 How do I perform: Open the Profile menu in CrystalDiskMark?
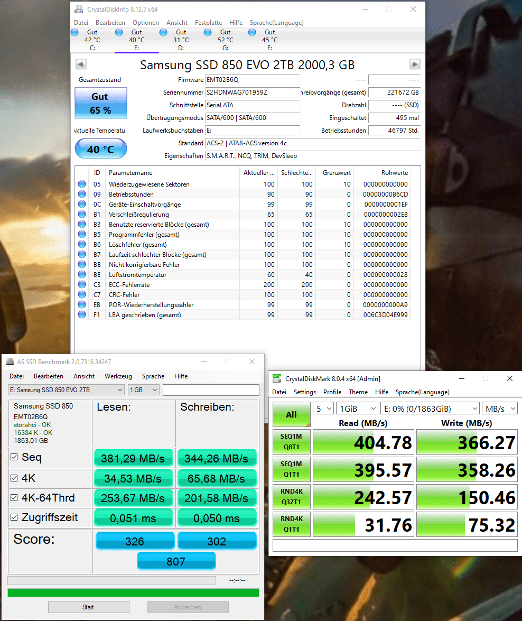point(332,392)
